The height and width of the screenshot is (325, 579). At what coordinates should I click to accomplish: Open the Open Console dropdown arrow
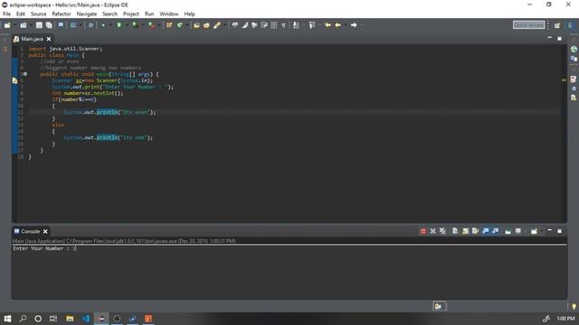click(541, 231)
